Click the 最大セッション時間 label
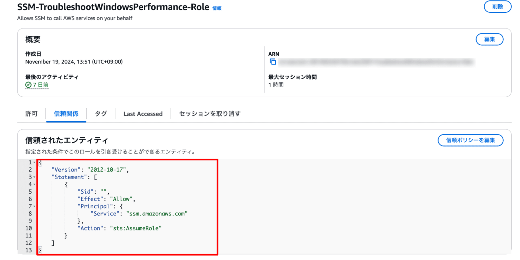The width and height of the screenshot is (520, 260). (x=292, y=77)
